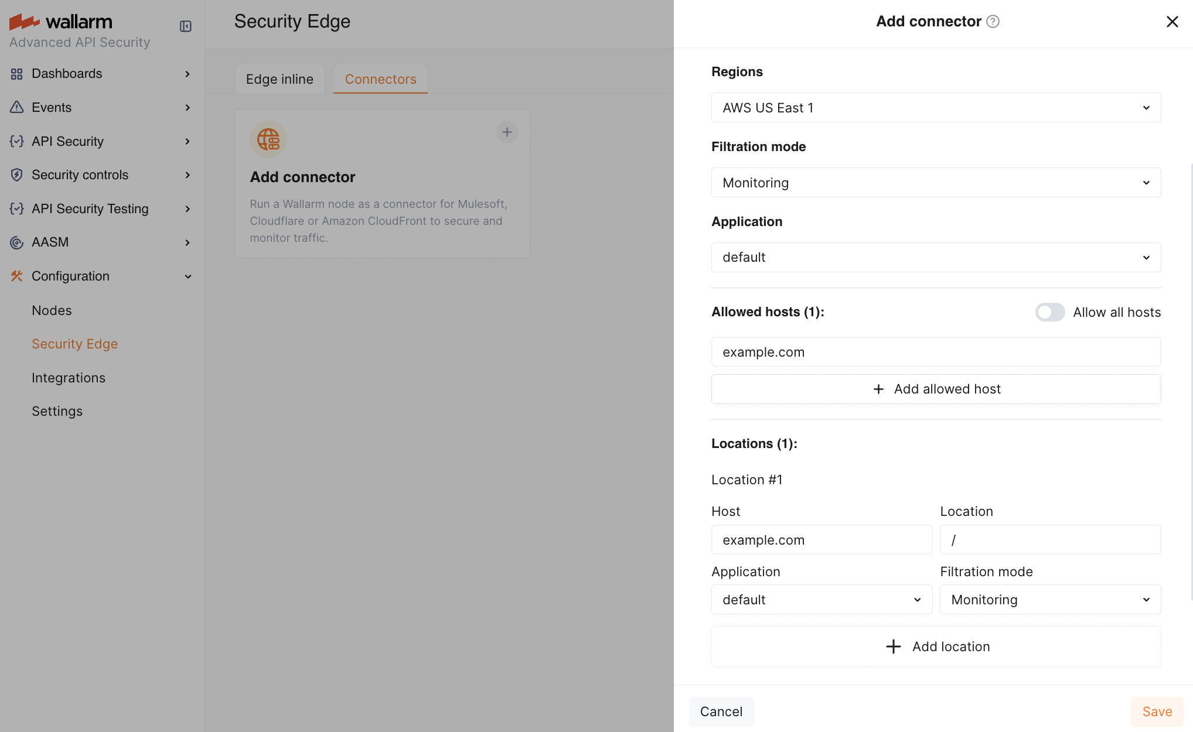Image resolution: width=1193 pixels, height=732 pixels.
Task: Click the Location path input field
Action: (x=1050, y=540)
